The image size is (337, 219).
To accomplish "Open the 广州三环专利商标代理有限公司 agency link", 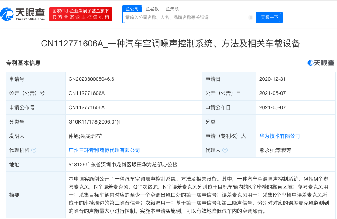I will click(104, 150).
